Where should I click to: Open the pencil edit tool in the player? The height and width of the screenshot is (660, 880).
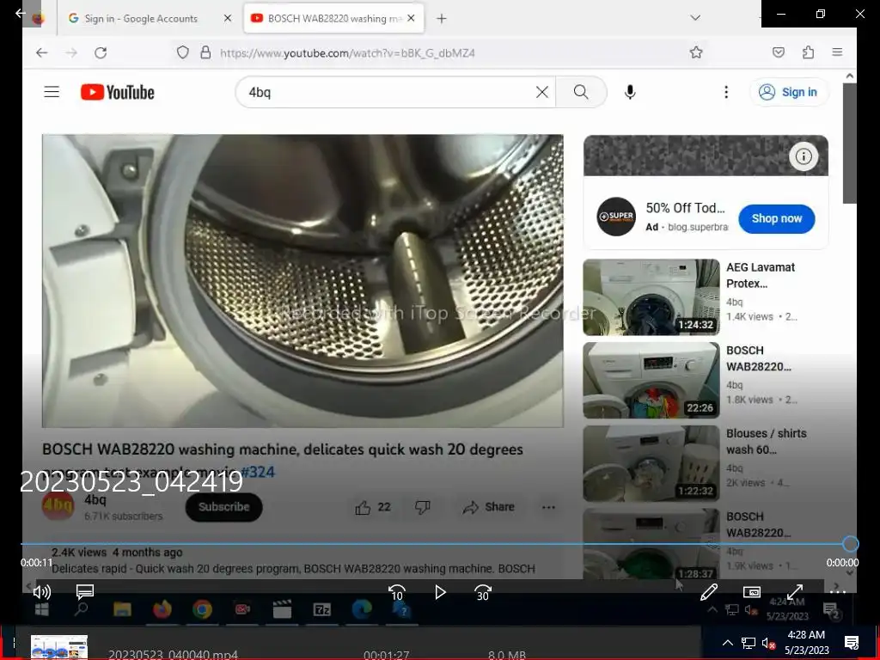pyautogui.click(x=709, y=591)
